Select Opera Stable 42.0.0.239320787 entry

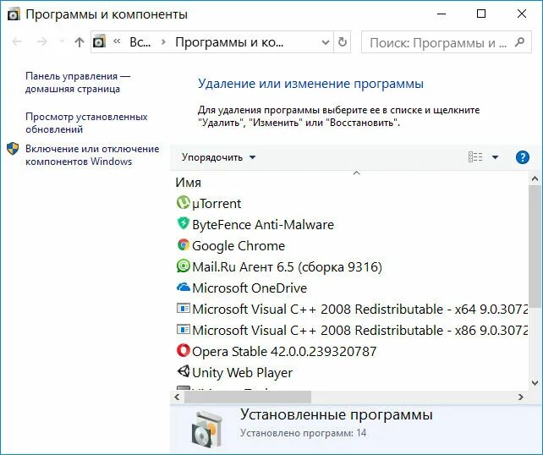pyautogui.click(x=284, y=352)
